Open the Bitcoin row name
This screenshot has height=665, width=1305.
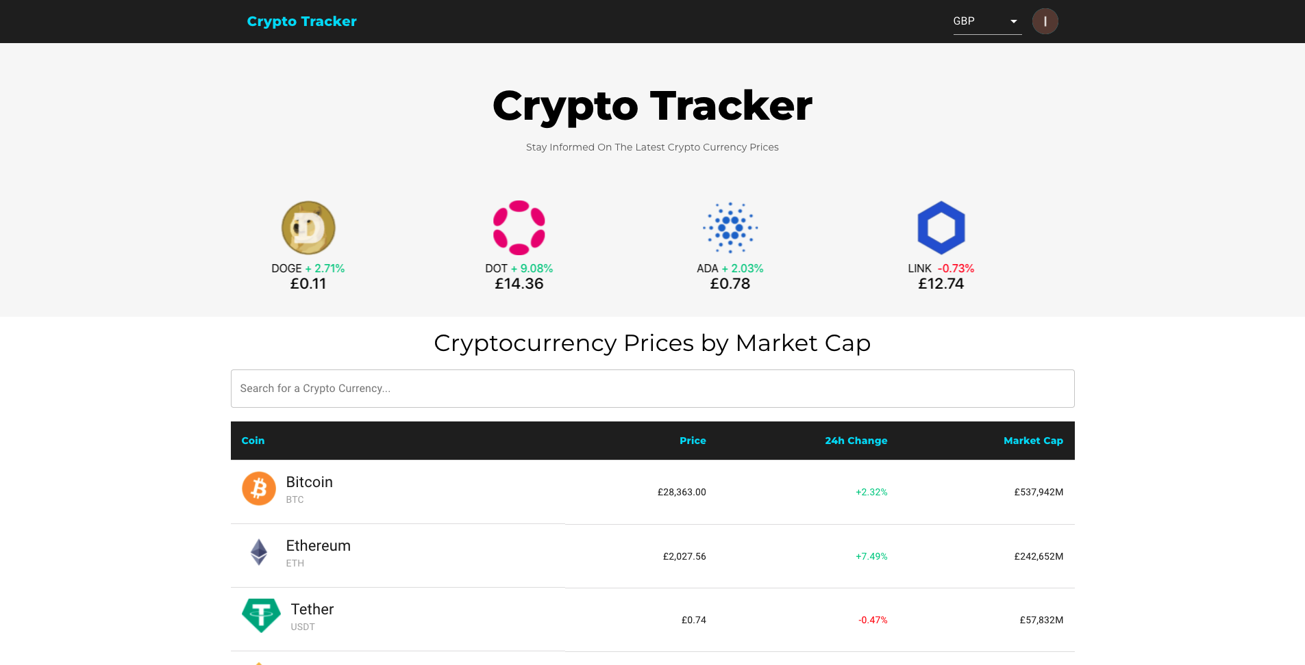pyautogui.click(x=310, y=482)
